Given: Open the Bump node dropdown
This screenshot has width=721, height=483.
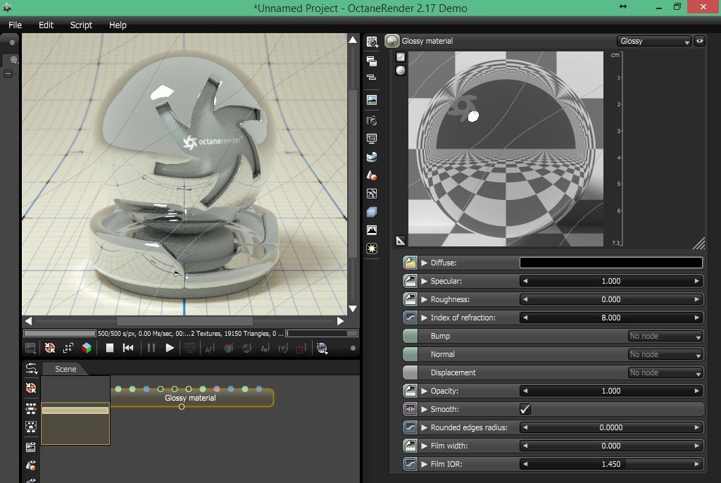Looking at the screenshot, I should coord(665,337).
